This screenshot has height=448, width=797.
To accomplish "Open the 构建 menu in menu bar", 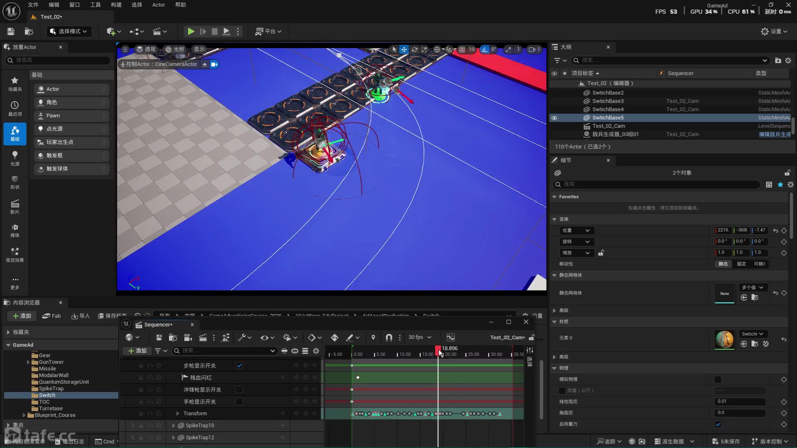I will (116, 5).
